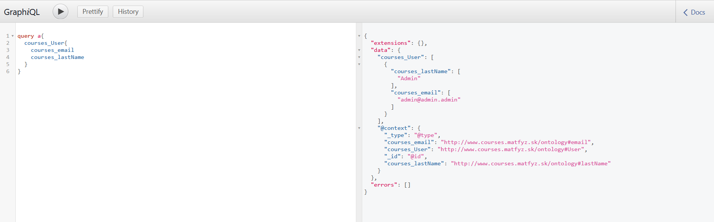Viewport: 714px width, 222px height.
Task: Click the ontology#lastName URL in results
Action: point(530,164)
